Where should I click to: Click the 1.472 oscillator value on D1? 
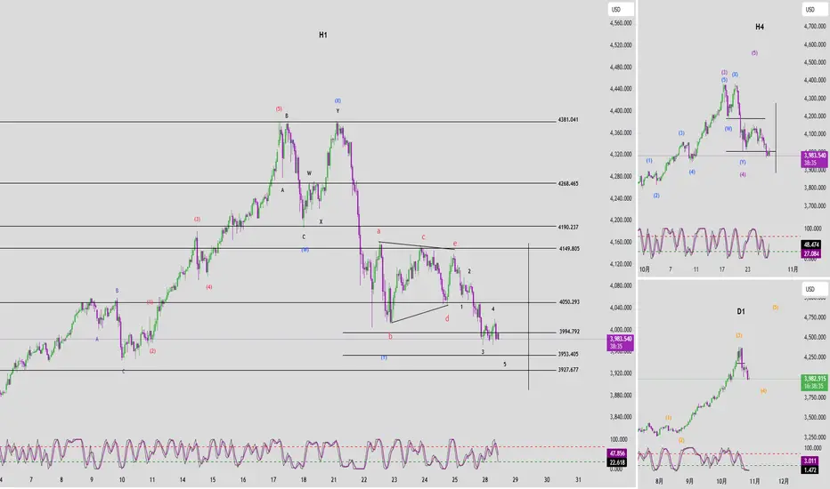(810, 470)
